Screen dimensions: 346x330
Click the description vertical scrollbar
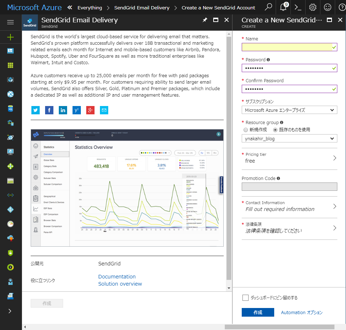tap(229, 158)
